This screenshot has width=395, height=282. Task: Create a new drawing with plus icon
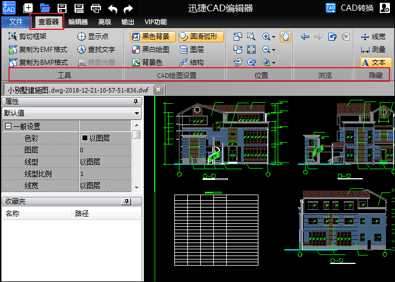(28, 8)
